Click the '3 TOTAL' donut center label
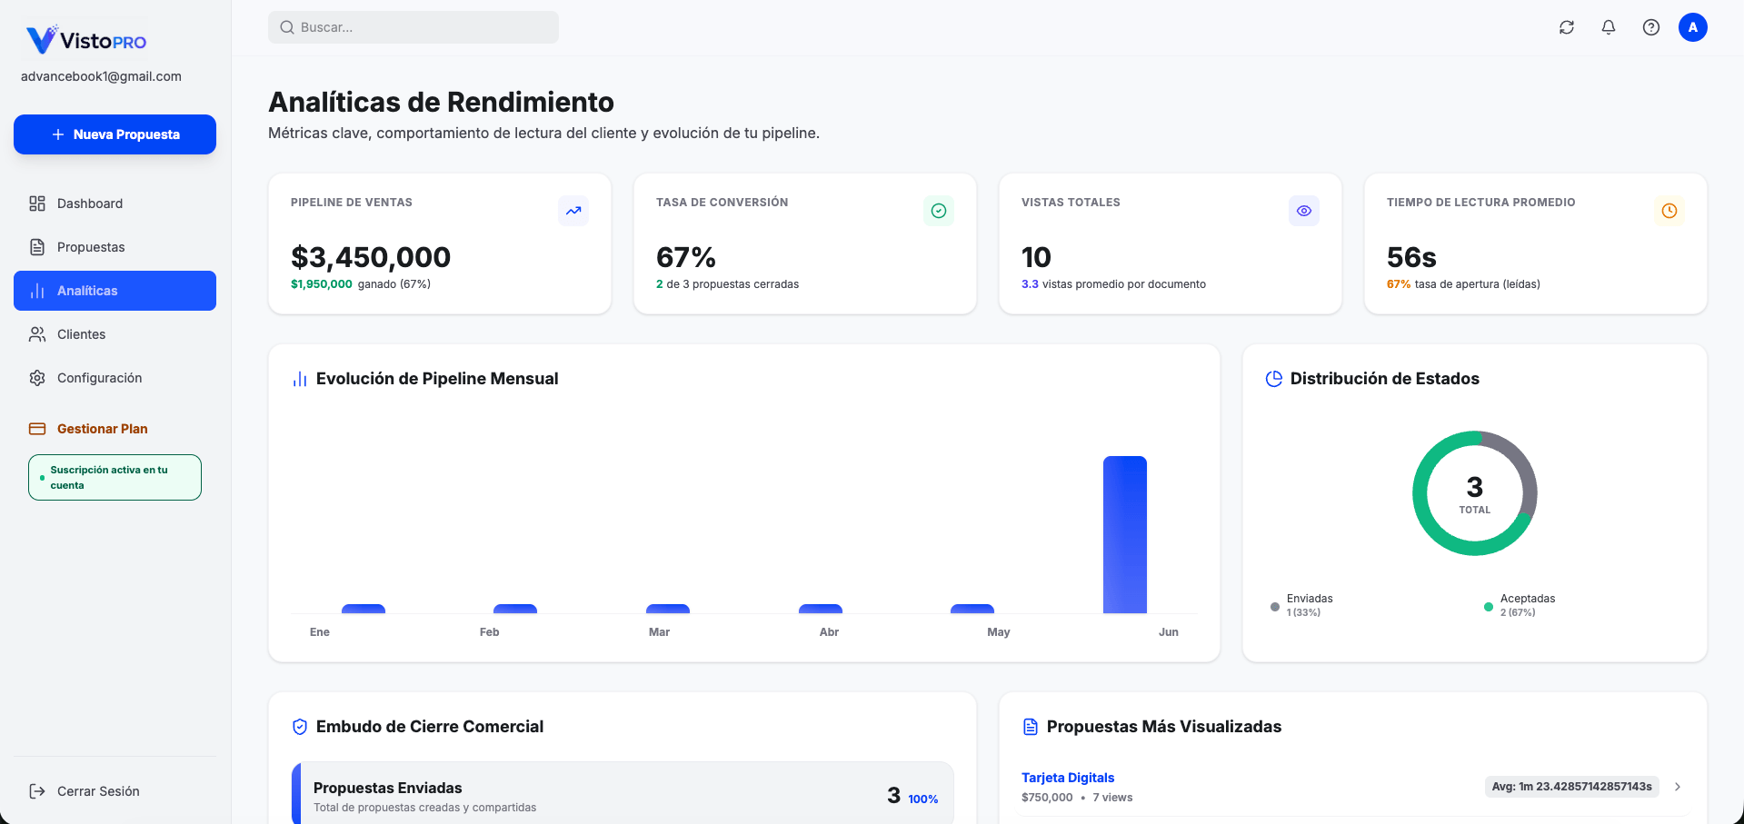Screen dimensions: 1744x824 [x=1475, y=494]
